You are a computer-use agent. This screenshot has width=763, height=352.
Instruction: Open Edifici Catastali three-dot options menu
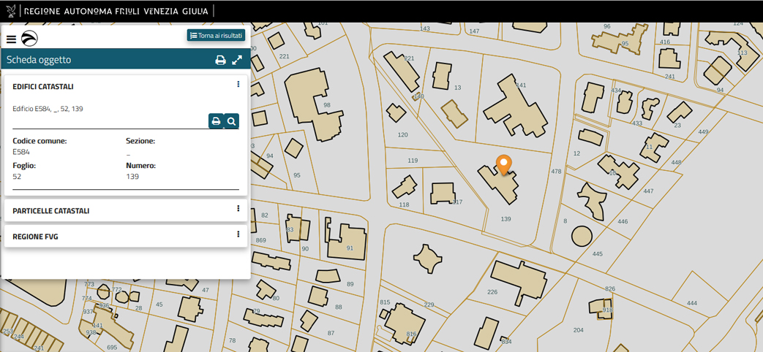(238, 85)
